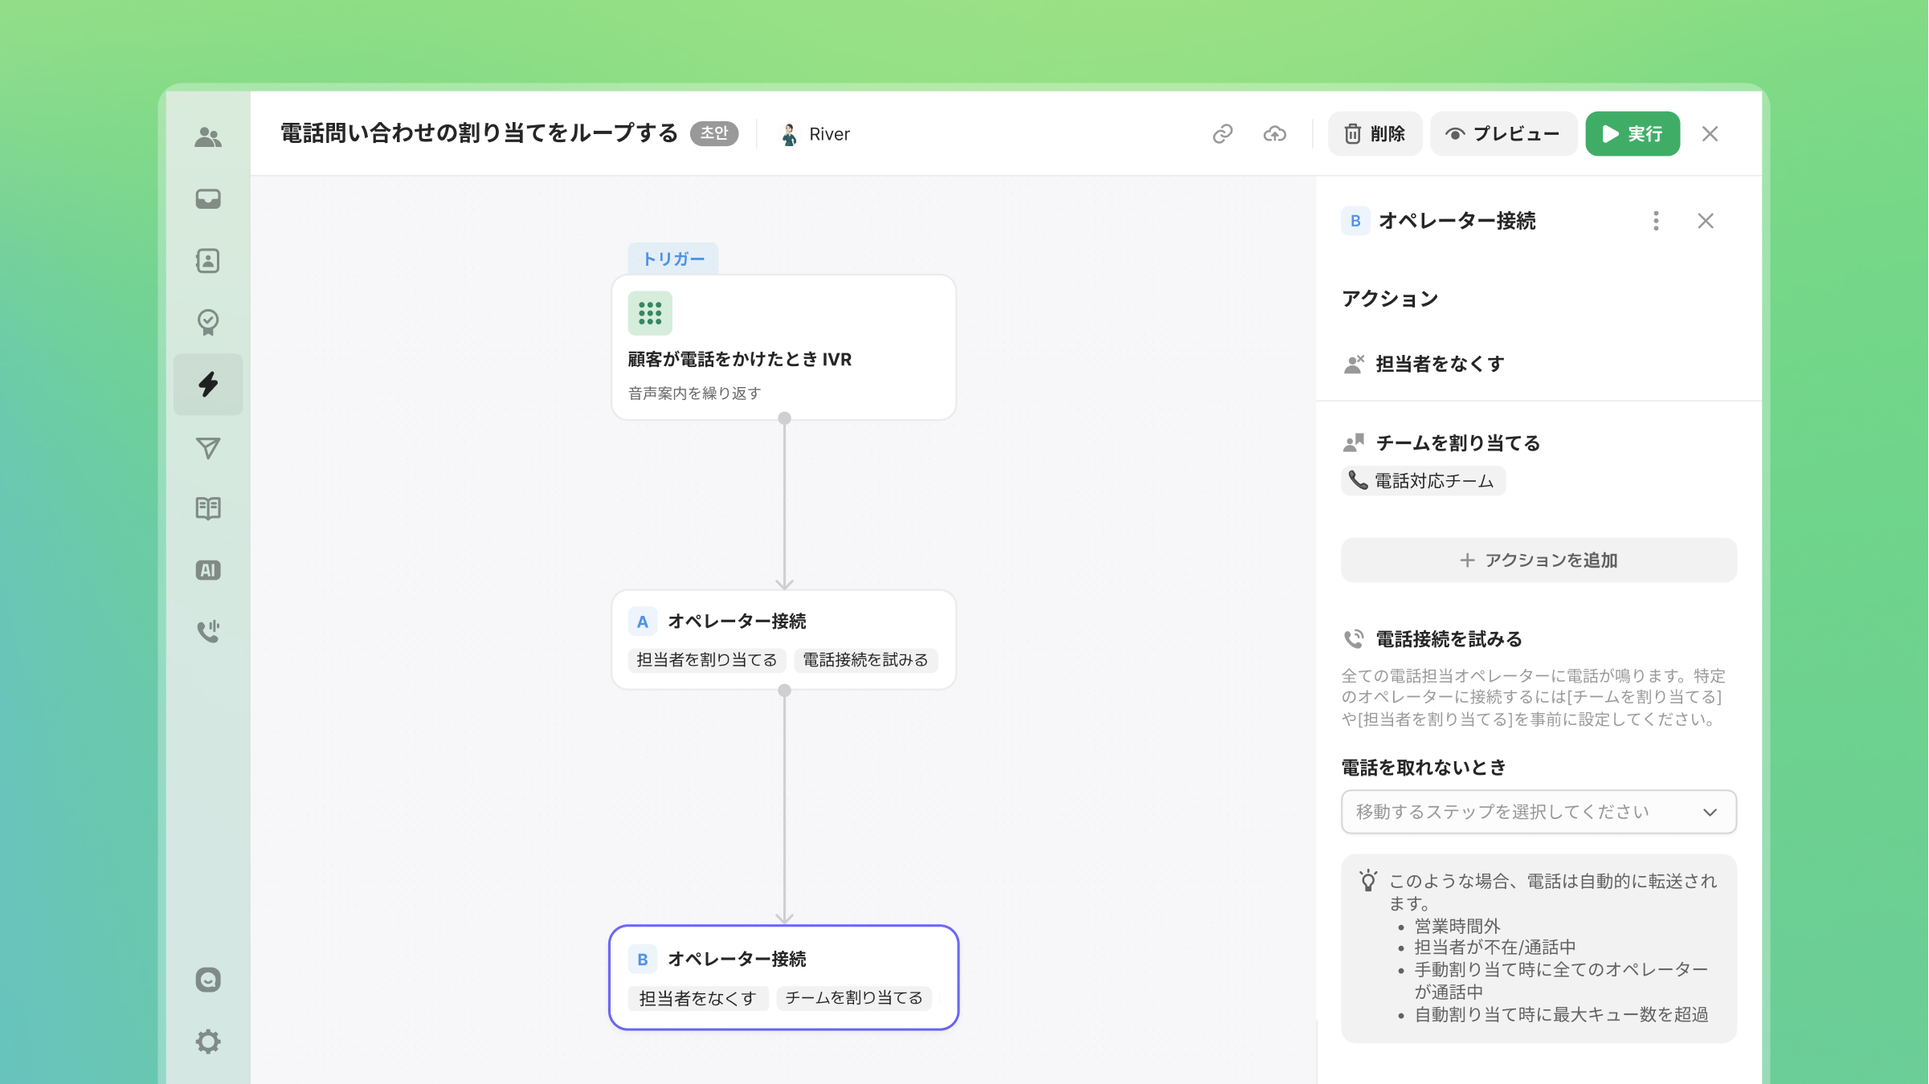Viewport: 1929px width, 1084px height.
Task: Open the knowledge book icon
Action: 208,508
